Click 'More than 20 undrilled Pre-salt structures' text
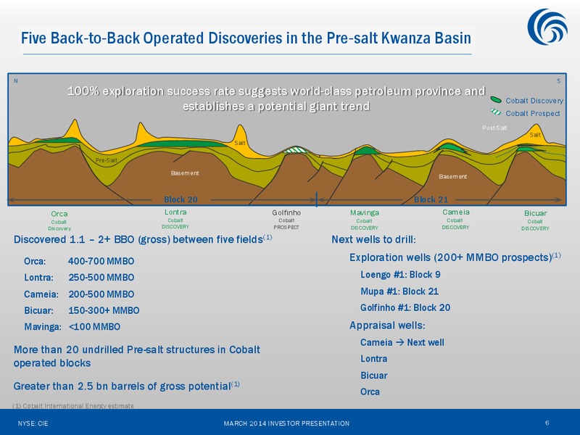The image size is (580, 435). click(137, 356)
